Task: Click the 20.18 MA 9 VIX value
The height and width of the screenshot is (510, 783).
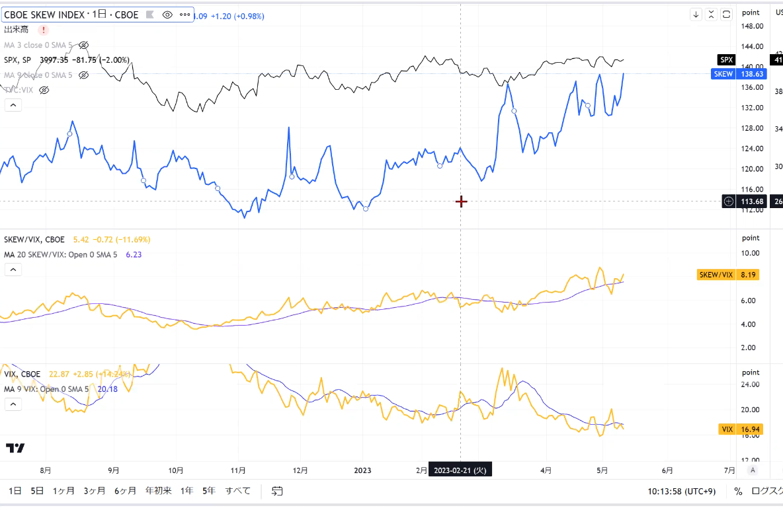Action: pyautogui.click(x=107, y=389)
